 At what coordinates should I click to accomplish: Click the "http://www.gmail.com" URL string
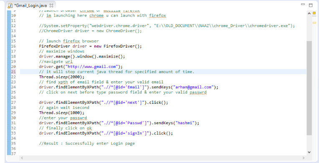[x=92, y=67]
